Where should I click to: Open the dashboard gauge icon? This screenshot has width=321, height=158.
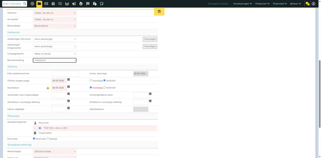[x=32, y=4]
